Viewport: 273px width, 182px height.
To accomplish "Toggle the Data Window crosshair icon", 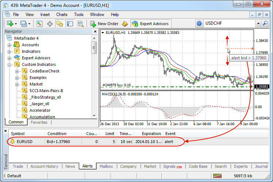I will coord(50,24).
